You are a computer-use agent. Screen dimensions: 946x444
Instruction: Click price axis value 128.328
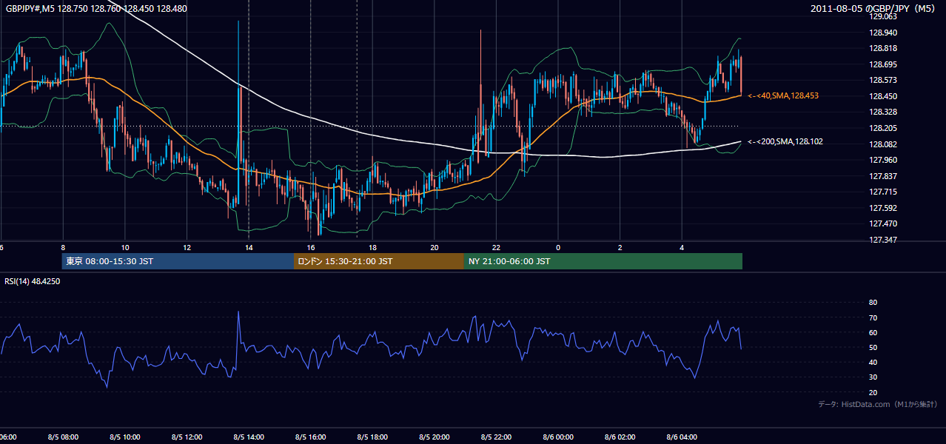(x=883, y=112)
